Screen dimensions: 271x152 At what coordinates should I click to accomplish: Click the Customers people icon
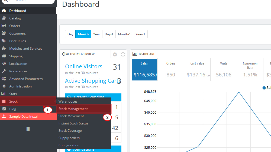[x=4, y=33]
